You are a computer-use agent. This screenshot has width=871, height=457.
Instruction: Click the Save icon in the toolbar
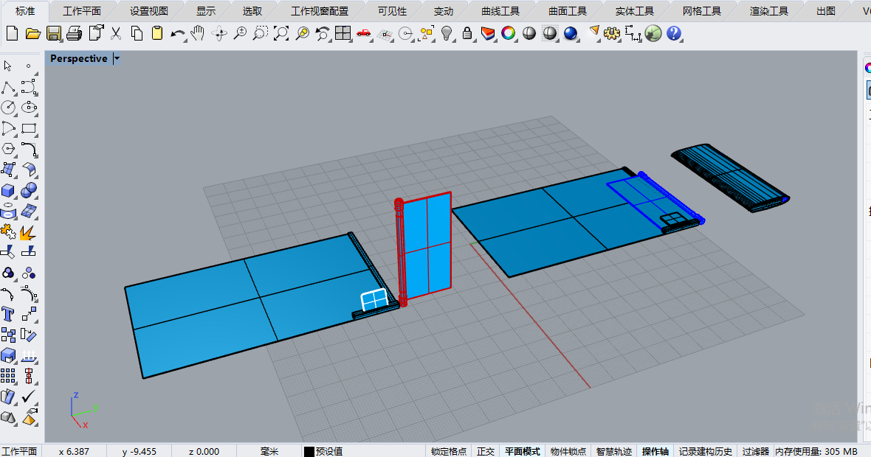point(54,33)
